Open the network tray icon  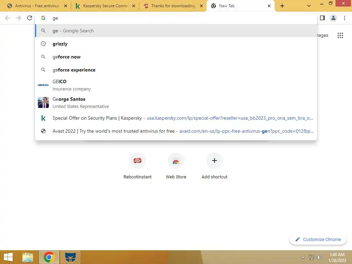pos(311,257)
